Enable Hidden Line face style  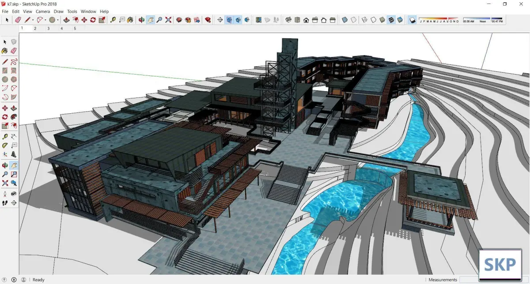pos(373,20)
